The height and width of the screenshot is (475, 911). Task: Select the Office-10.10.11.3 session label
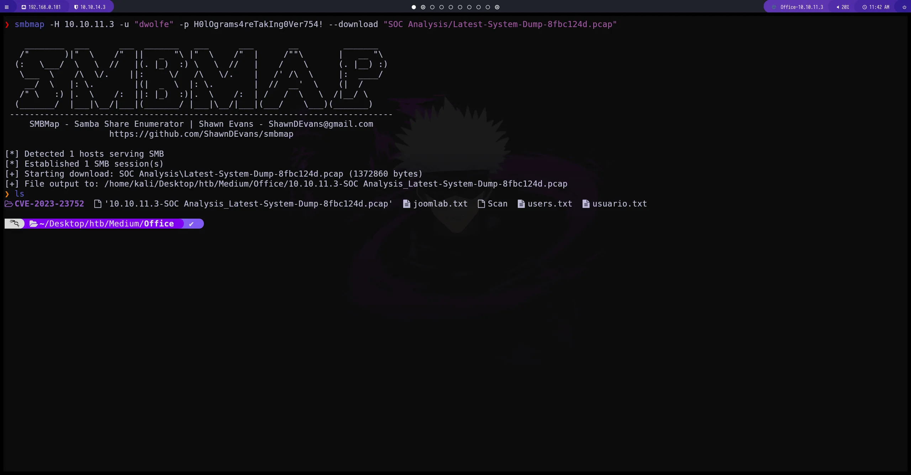click(802, 7)
